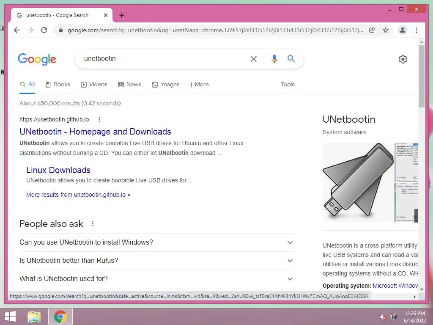Select Chrome in the taskbar

pos(60,317)
